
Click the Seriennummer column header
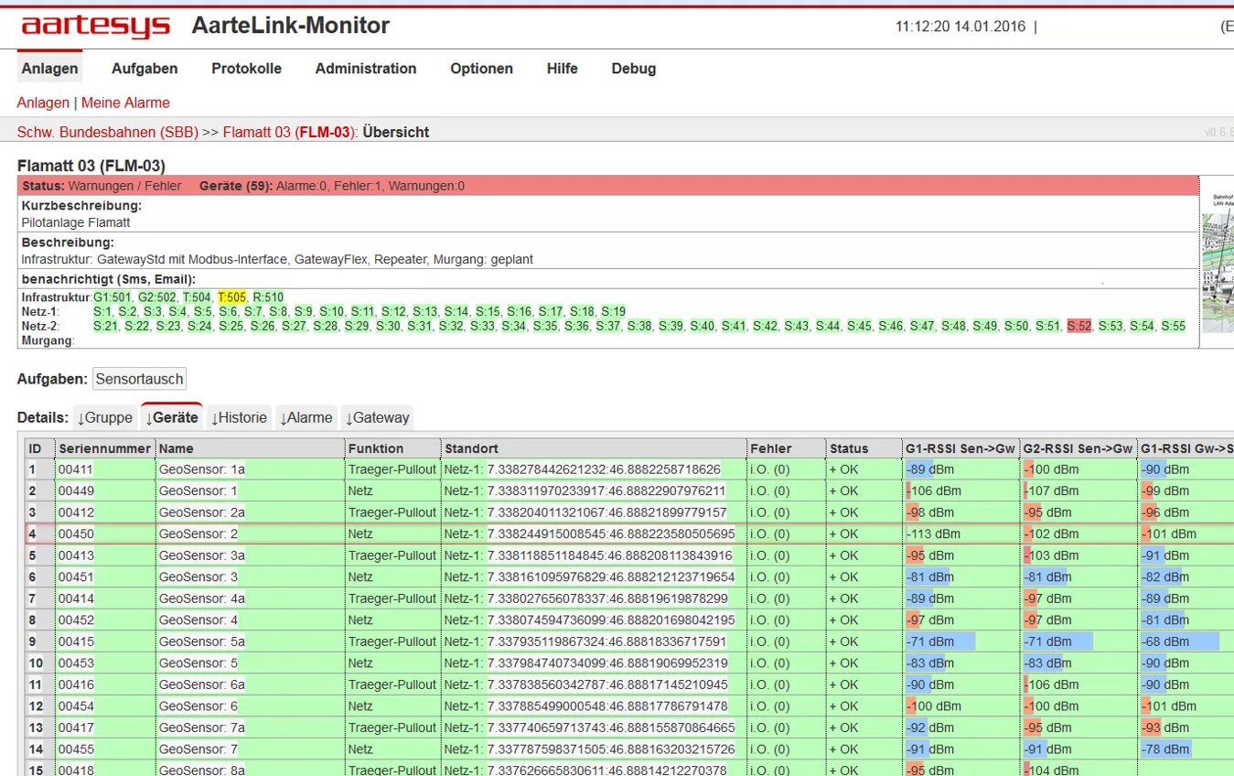click(104, 448)
